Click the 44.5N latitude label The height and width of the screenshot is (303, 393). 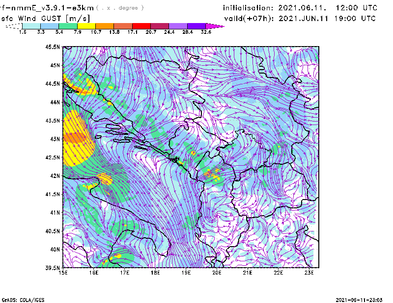coord(53,83)
